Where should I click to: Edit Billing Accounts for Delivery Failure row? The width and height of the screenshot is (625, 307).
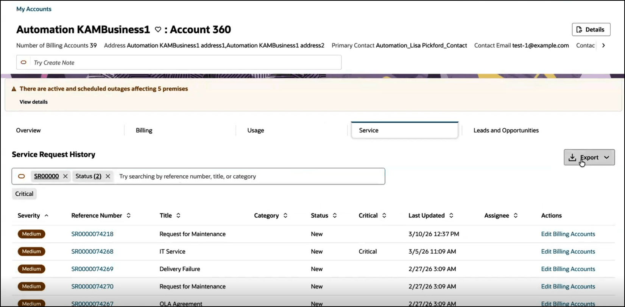568,269
